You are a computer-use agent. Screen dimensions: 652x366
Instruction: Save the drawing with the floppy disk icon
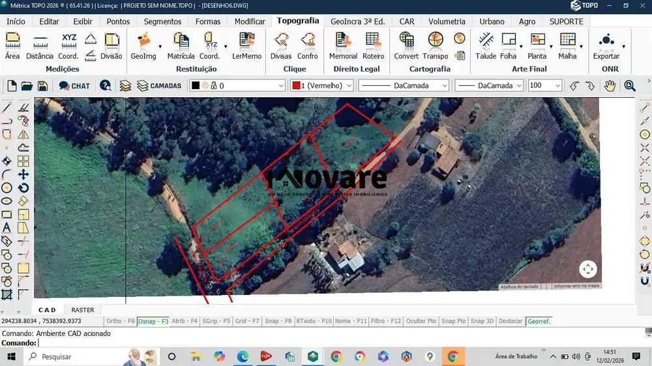(x=42, y=85)
